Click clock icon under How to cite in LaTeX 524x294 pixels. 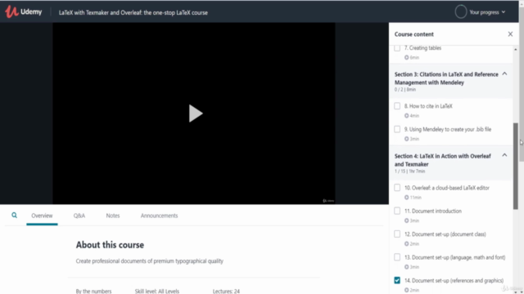pos(406,116)
